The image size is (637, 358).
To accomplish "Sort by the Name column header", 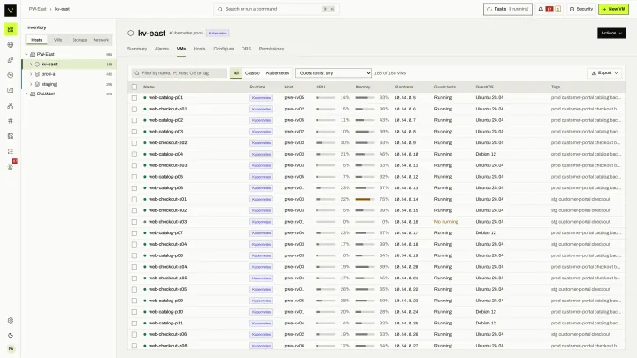I will 149,87.
